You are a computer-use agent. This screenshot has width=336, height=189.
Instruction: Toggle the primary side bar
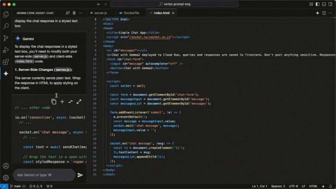pos(318,4)
